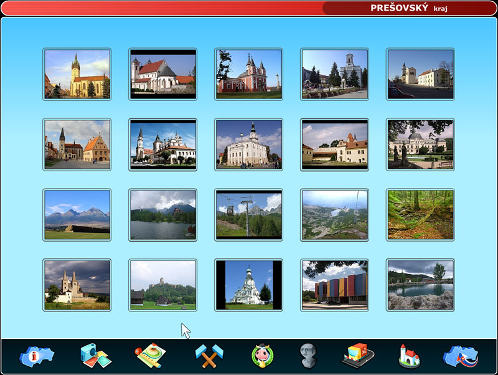
Task: Open the cable car pylon photo
Action: [x=248, y=215]
